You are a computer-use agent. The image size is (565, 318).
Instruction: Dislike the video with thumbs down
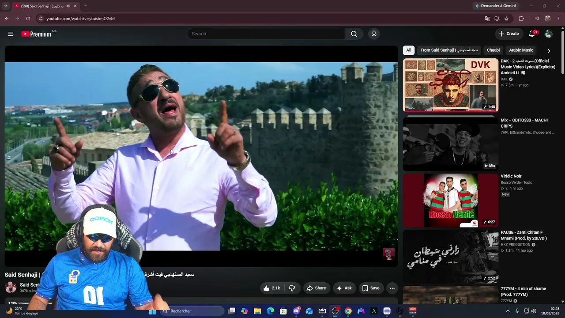pyautogui.click(x=292, y=288)
